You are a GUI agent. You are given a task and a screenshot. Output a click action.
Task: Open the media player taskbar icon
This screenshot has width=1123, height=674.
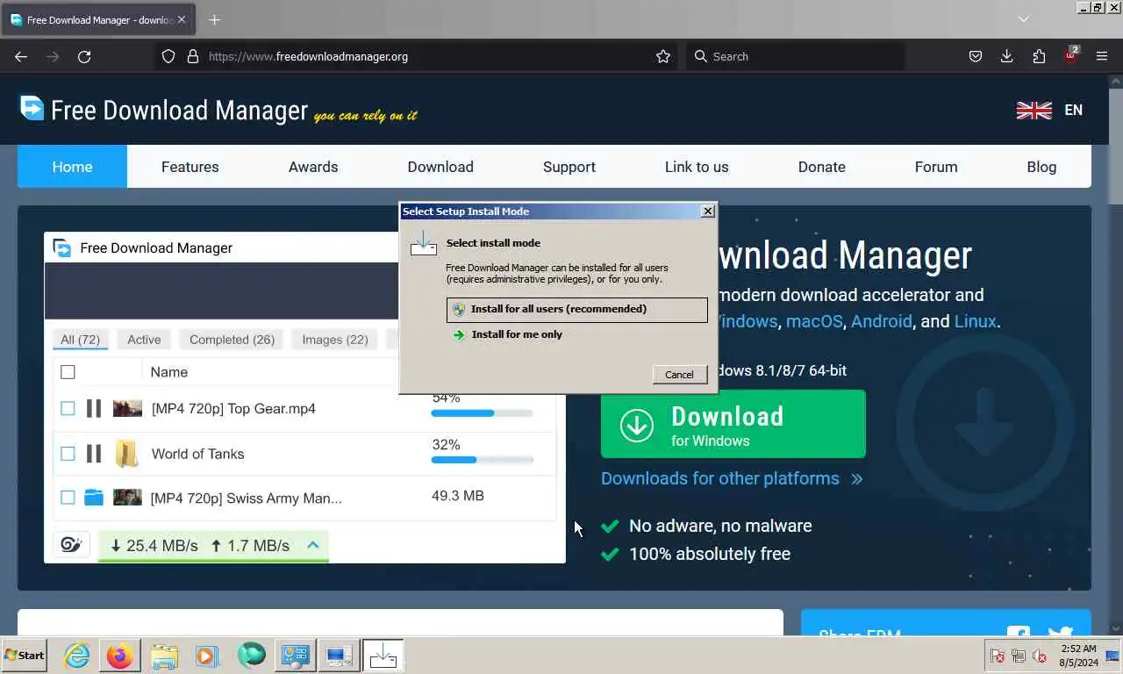click(x=207, y=656)
